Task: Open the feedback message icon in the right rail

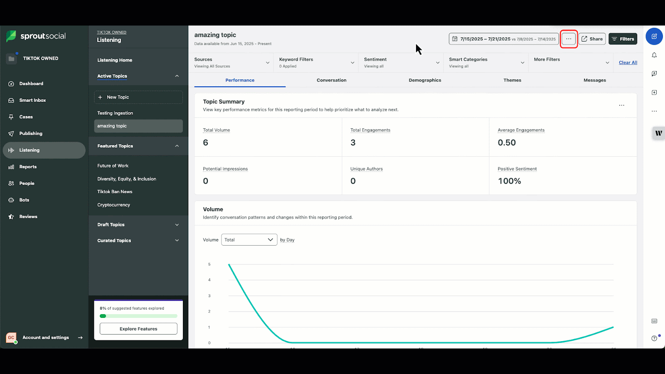Action: click(x=654, y=74)
